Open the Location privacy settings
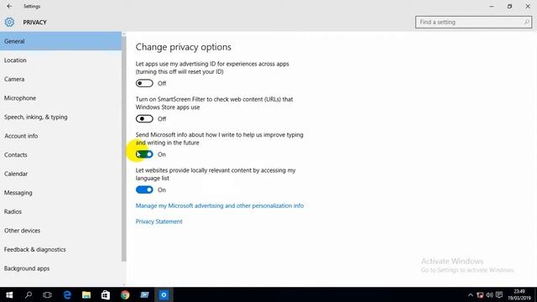Viewport: 537px width, 302px height. coord(60,60)
